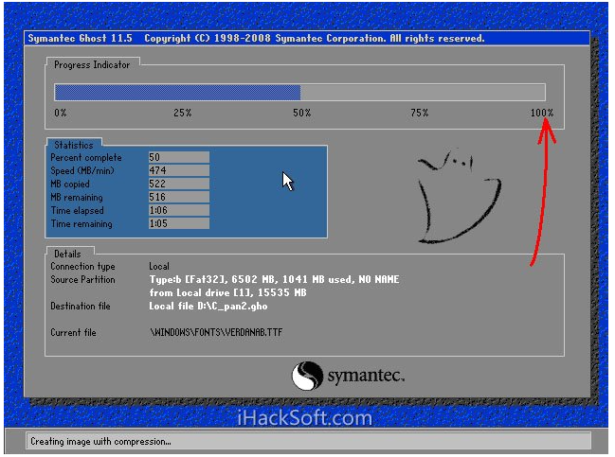Click the 100% progress marker label

(542, 114)
